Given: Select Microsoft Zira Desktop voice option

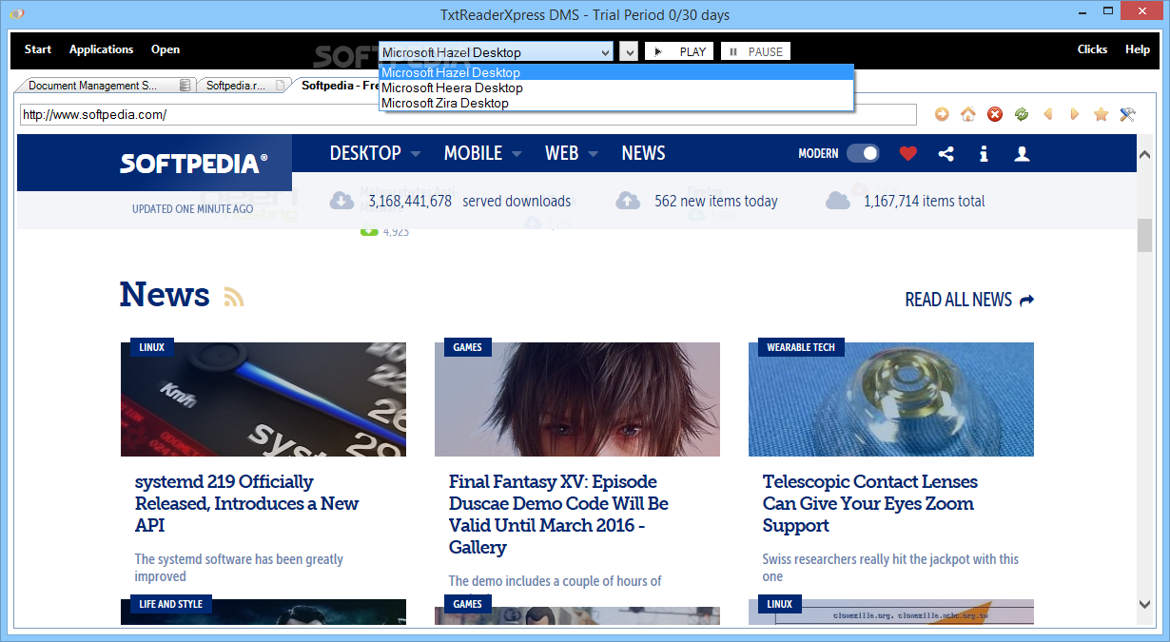Looking at the screenshot, I should click(x=616, y=103).
